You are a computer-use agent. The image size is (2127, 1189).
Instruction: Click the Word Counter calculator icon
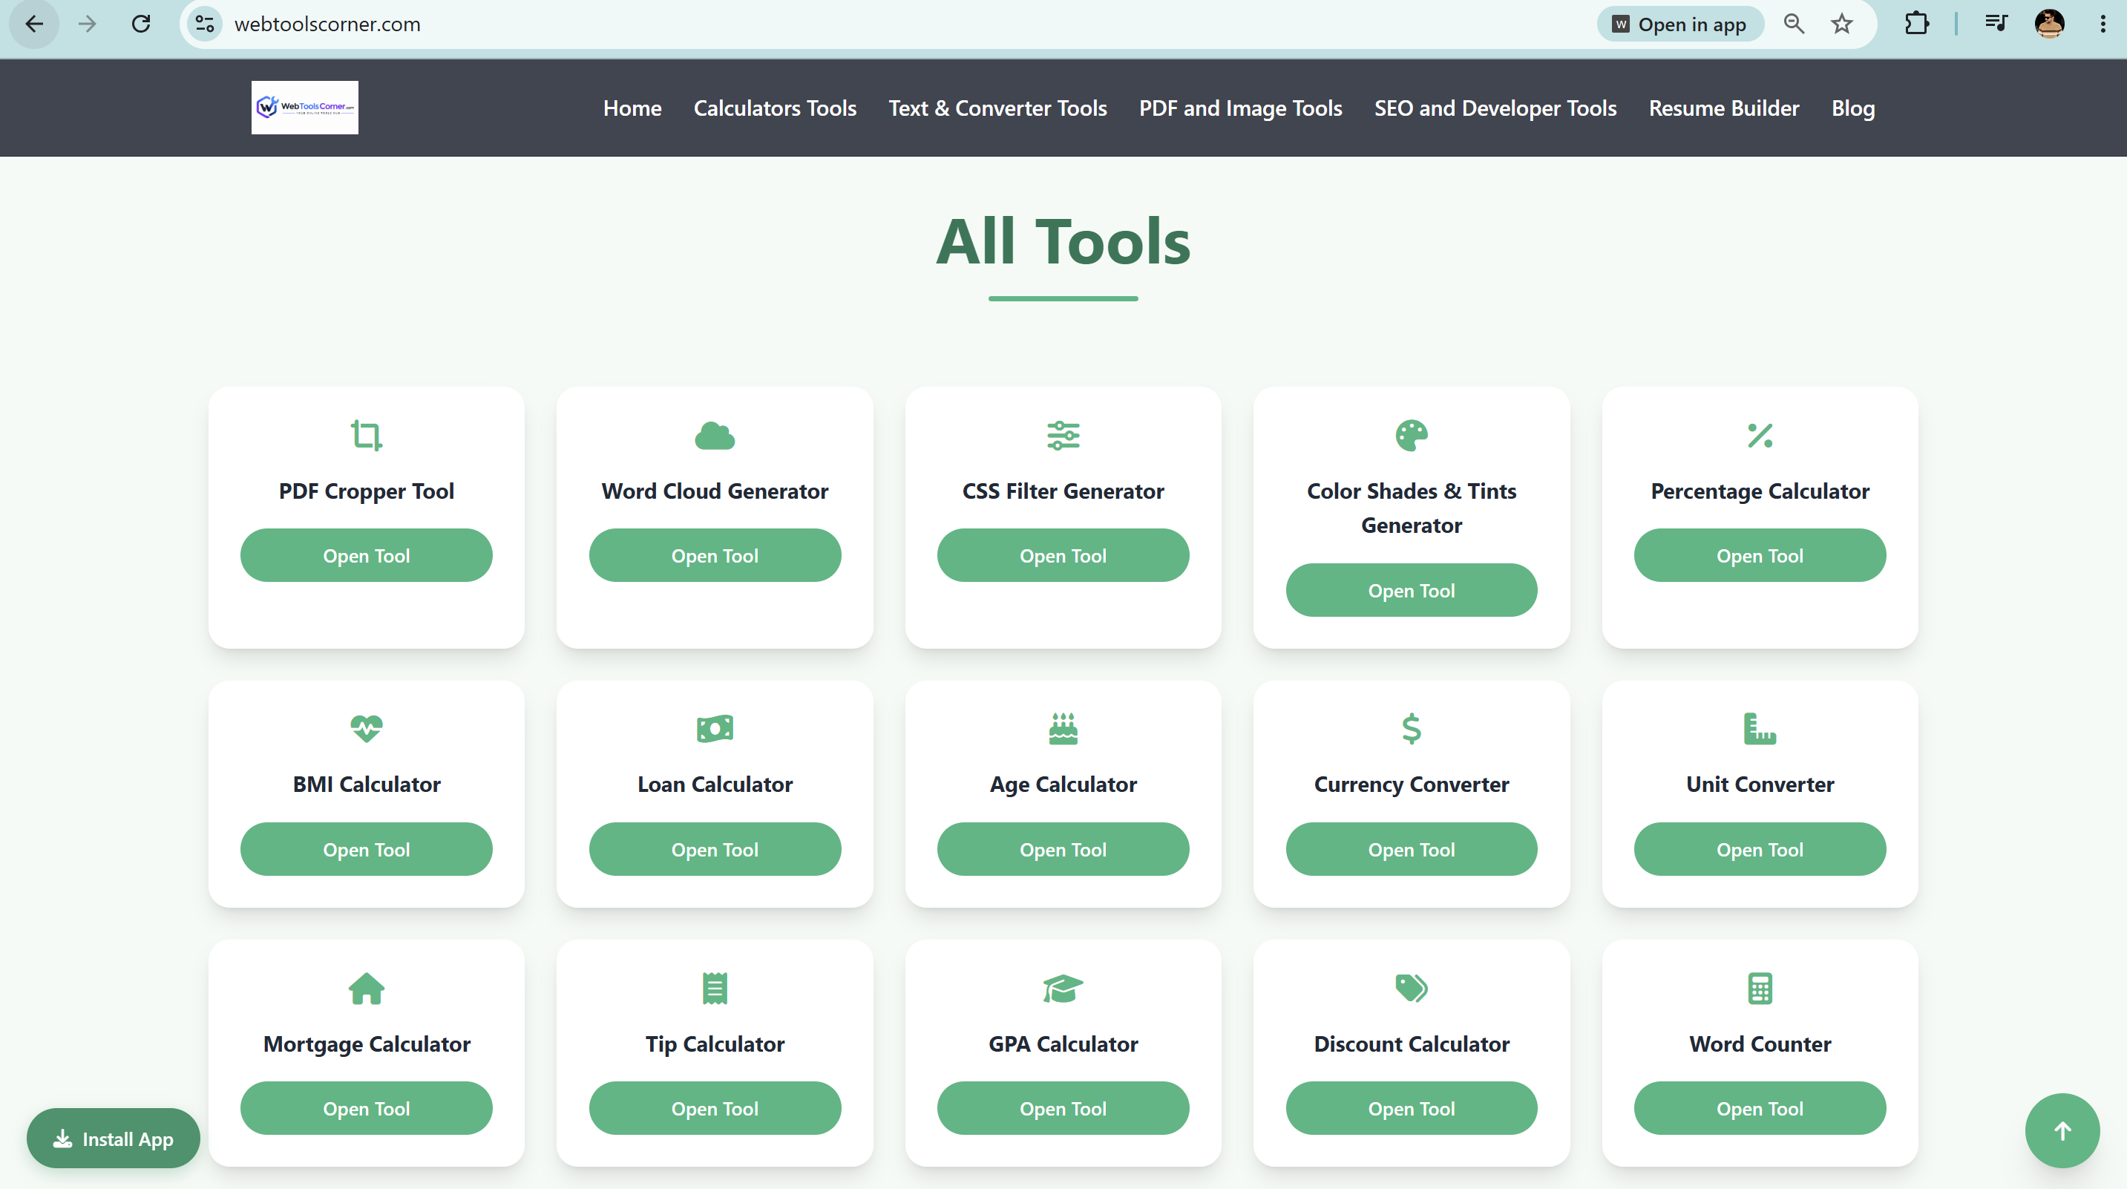click(1760, 989)
